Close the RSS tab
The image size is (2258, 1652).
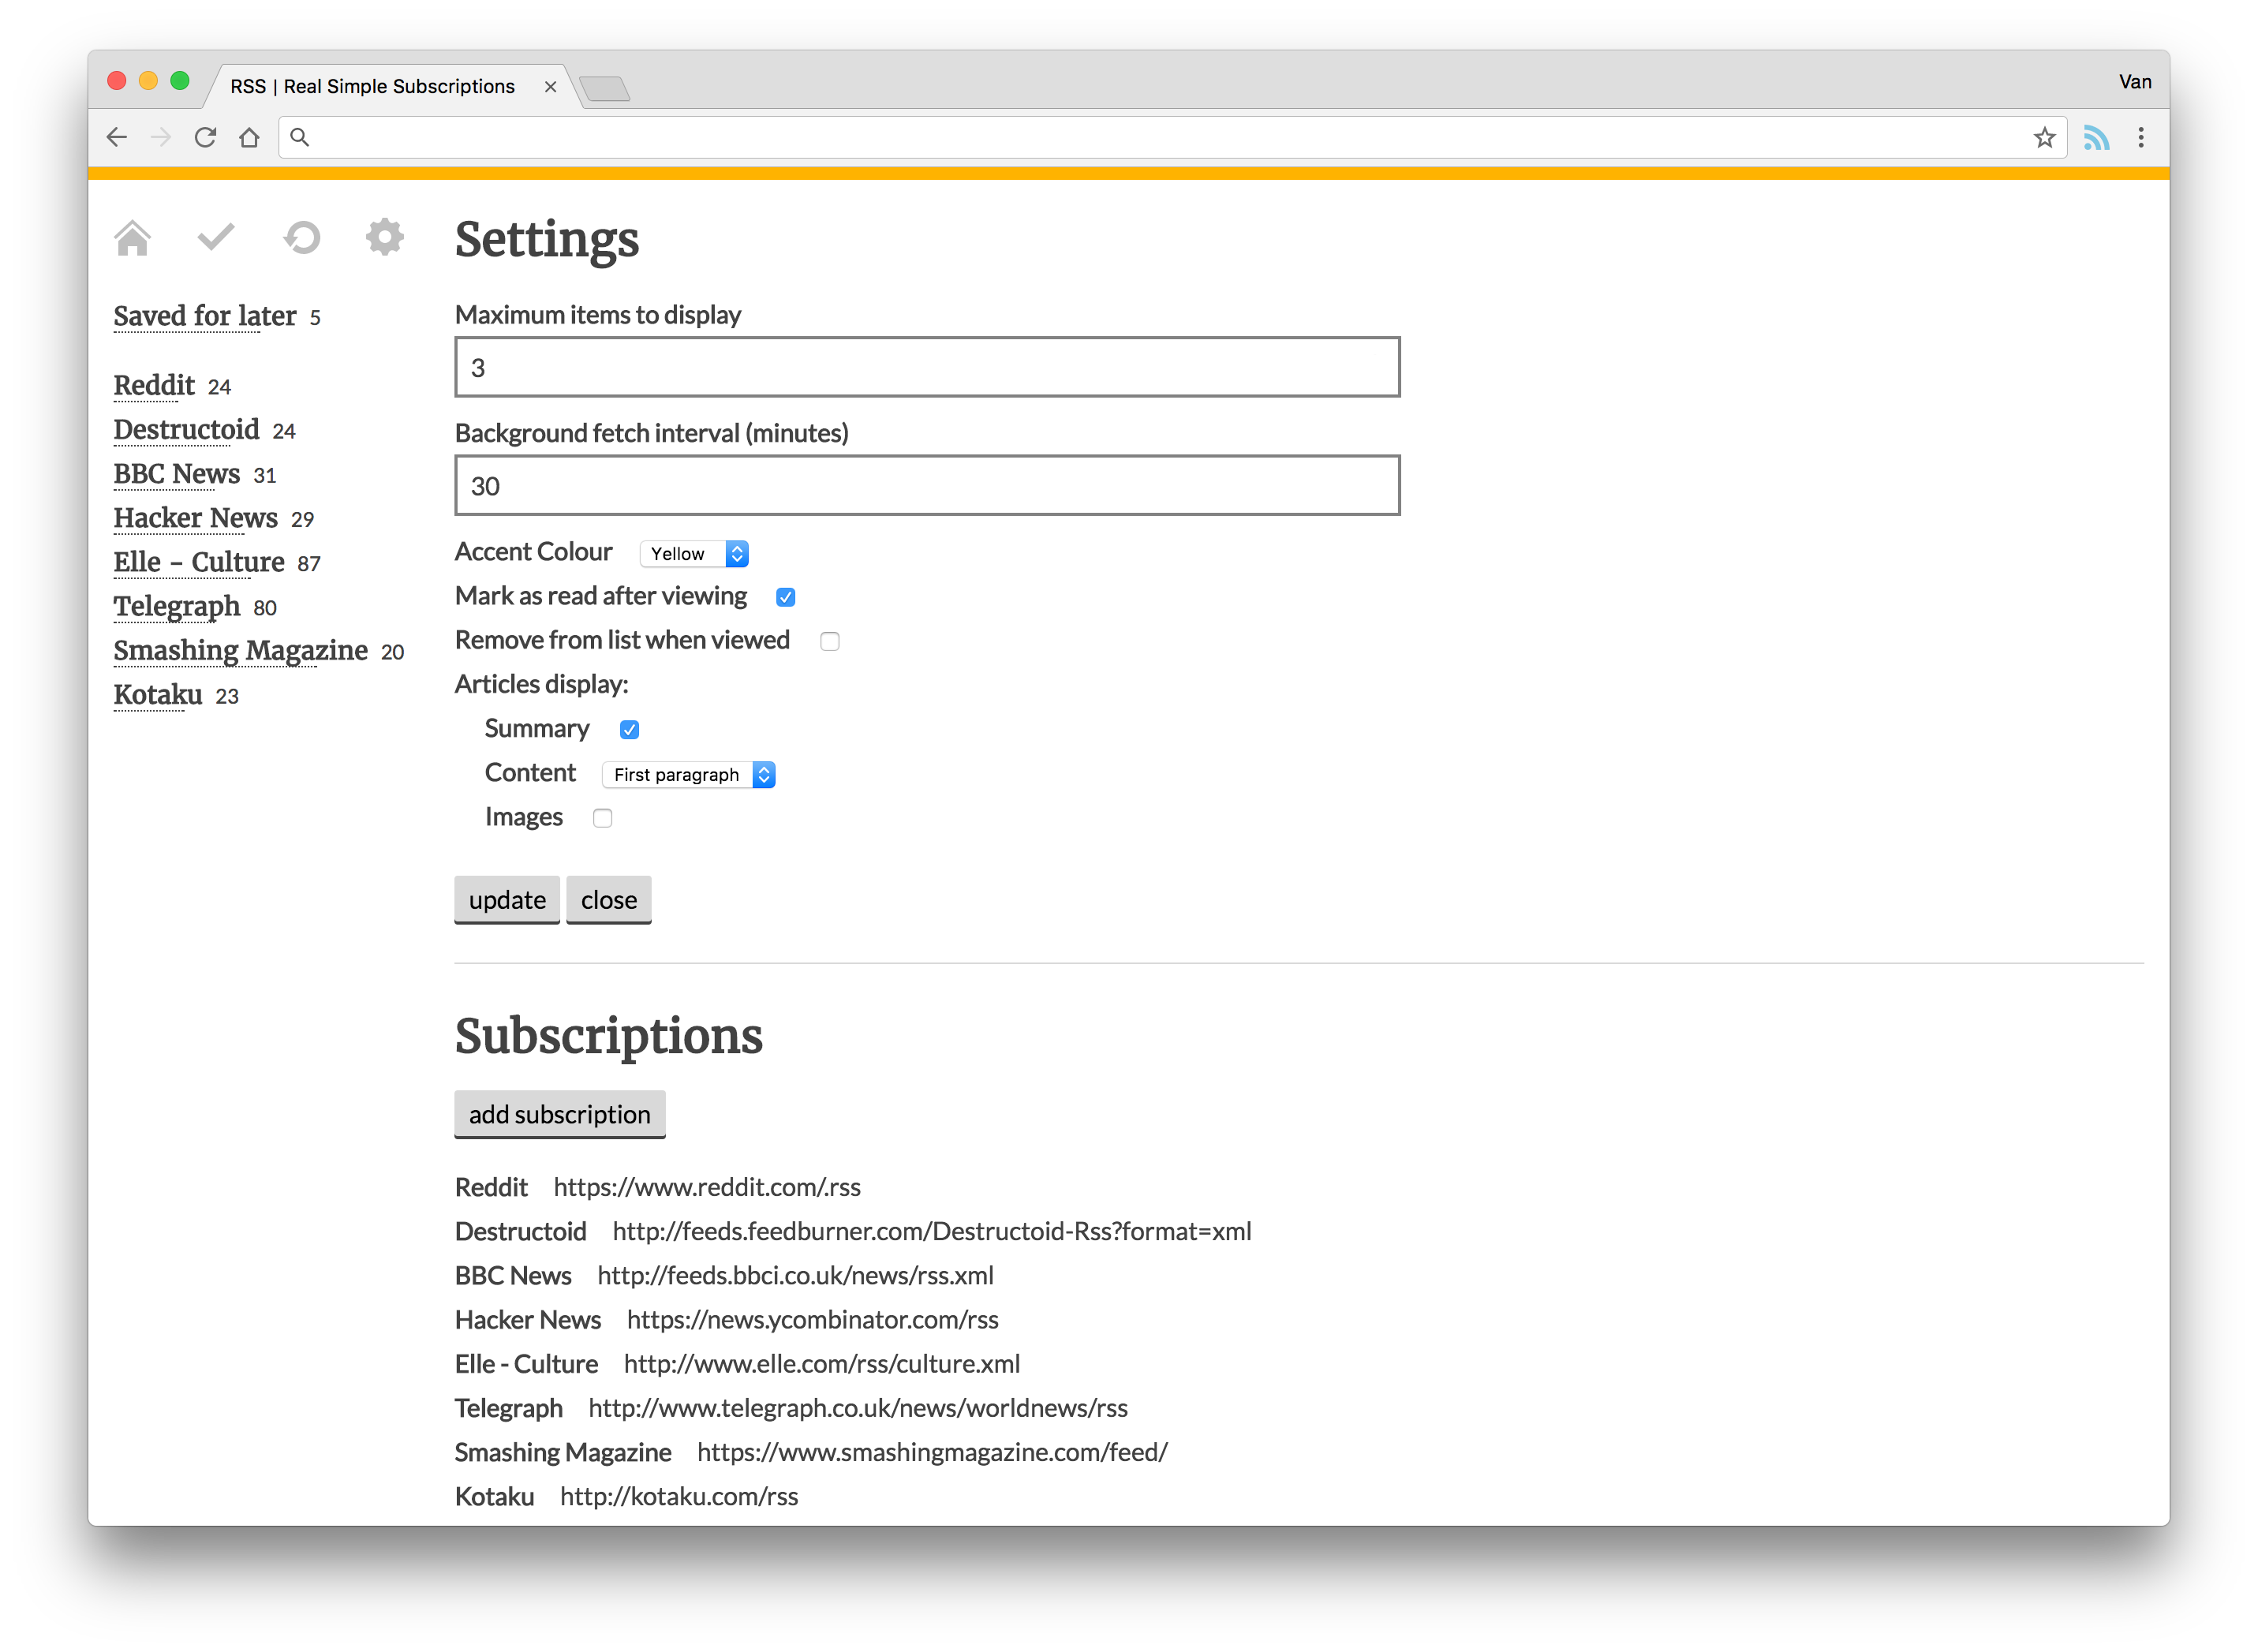550,87
